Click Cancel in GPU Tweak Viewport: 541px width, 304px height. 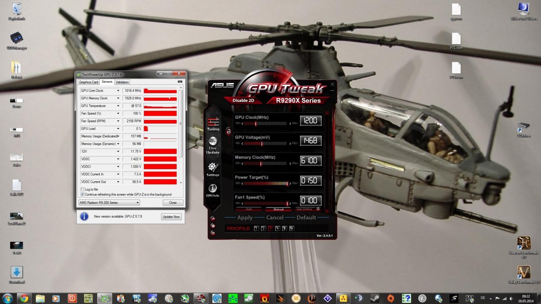[x=275, y=218]
